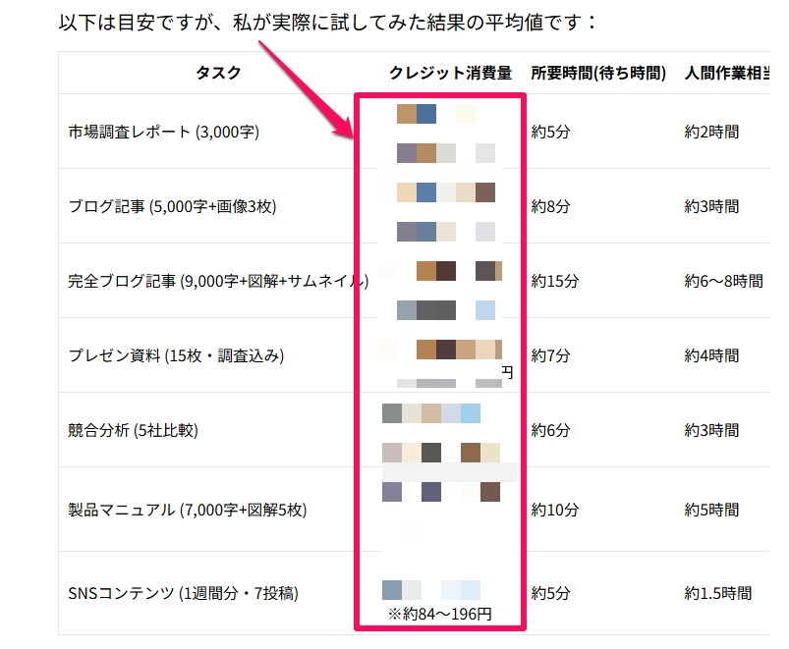The height and width of the screenshot is (649, 789).
Task: Select the 約1.5時間 human work cell
Action: pyautogui.click(x=718, y=593)
